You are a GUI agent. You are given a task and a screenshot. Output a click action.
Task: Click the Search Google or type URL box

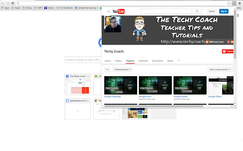click(x=83, y=60)
